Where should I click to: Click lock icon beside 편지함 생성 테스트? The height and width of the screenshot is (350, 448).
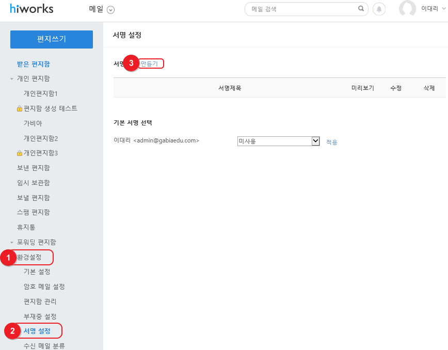[20, 108]
